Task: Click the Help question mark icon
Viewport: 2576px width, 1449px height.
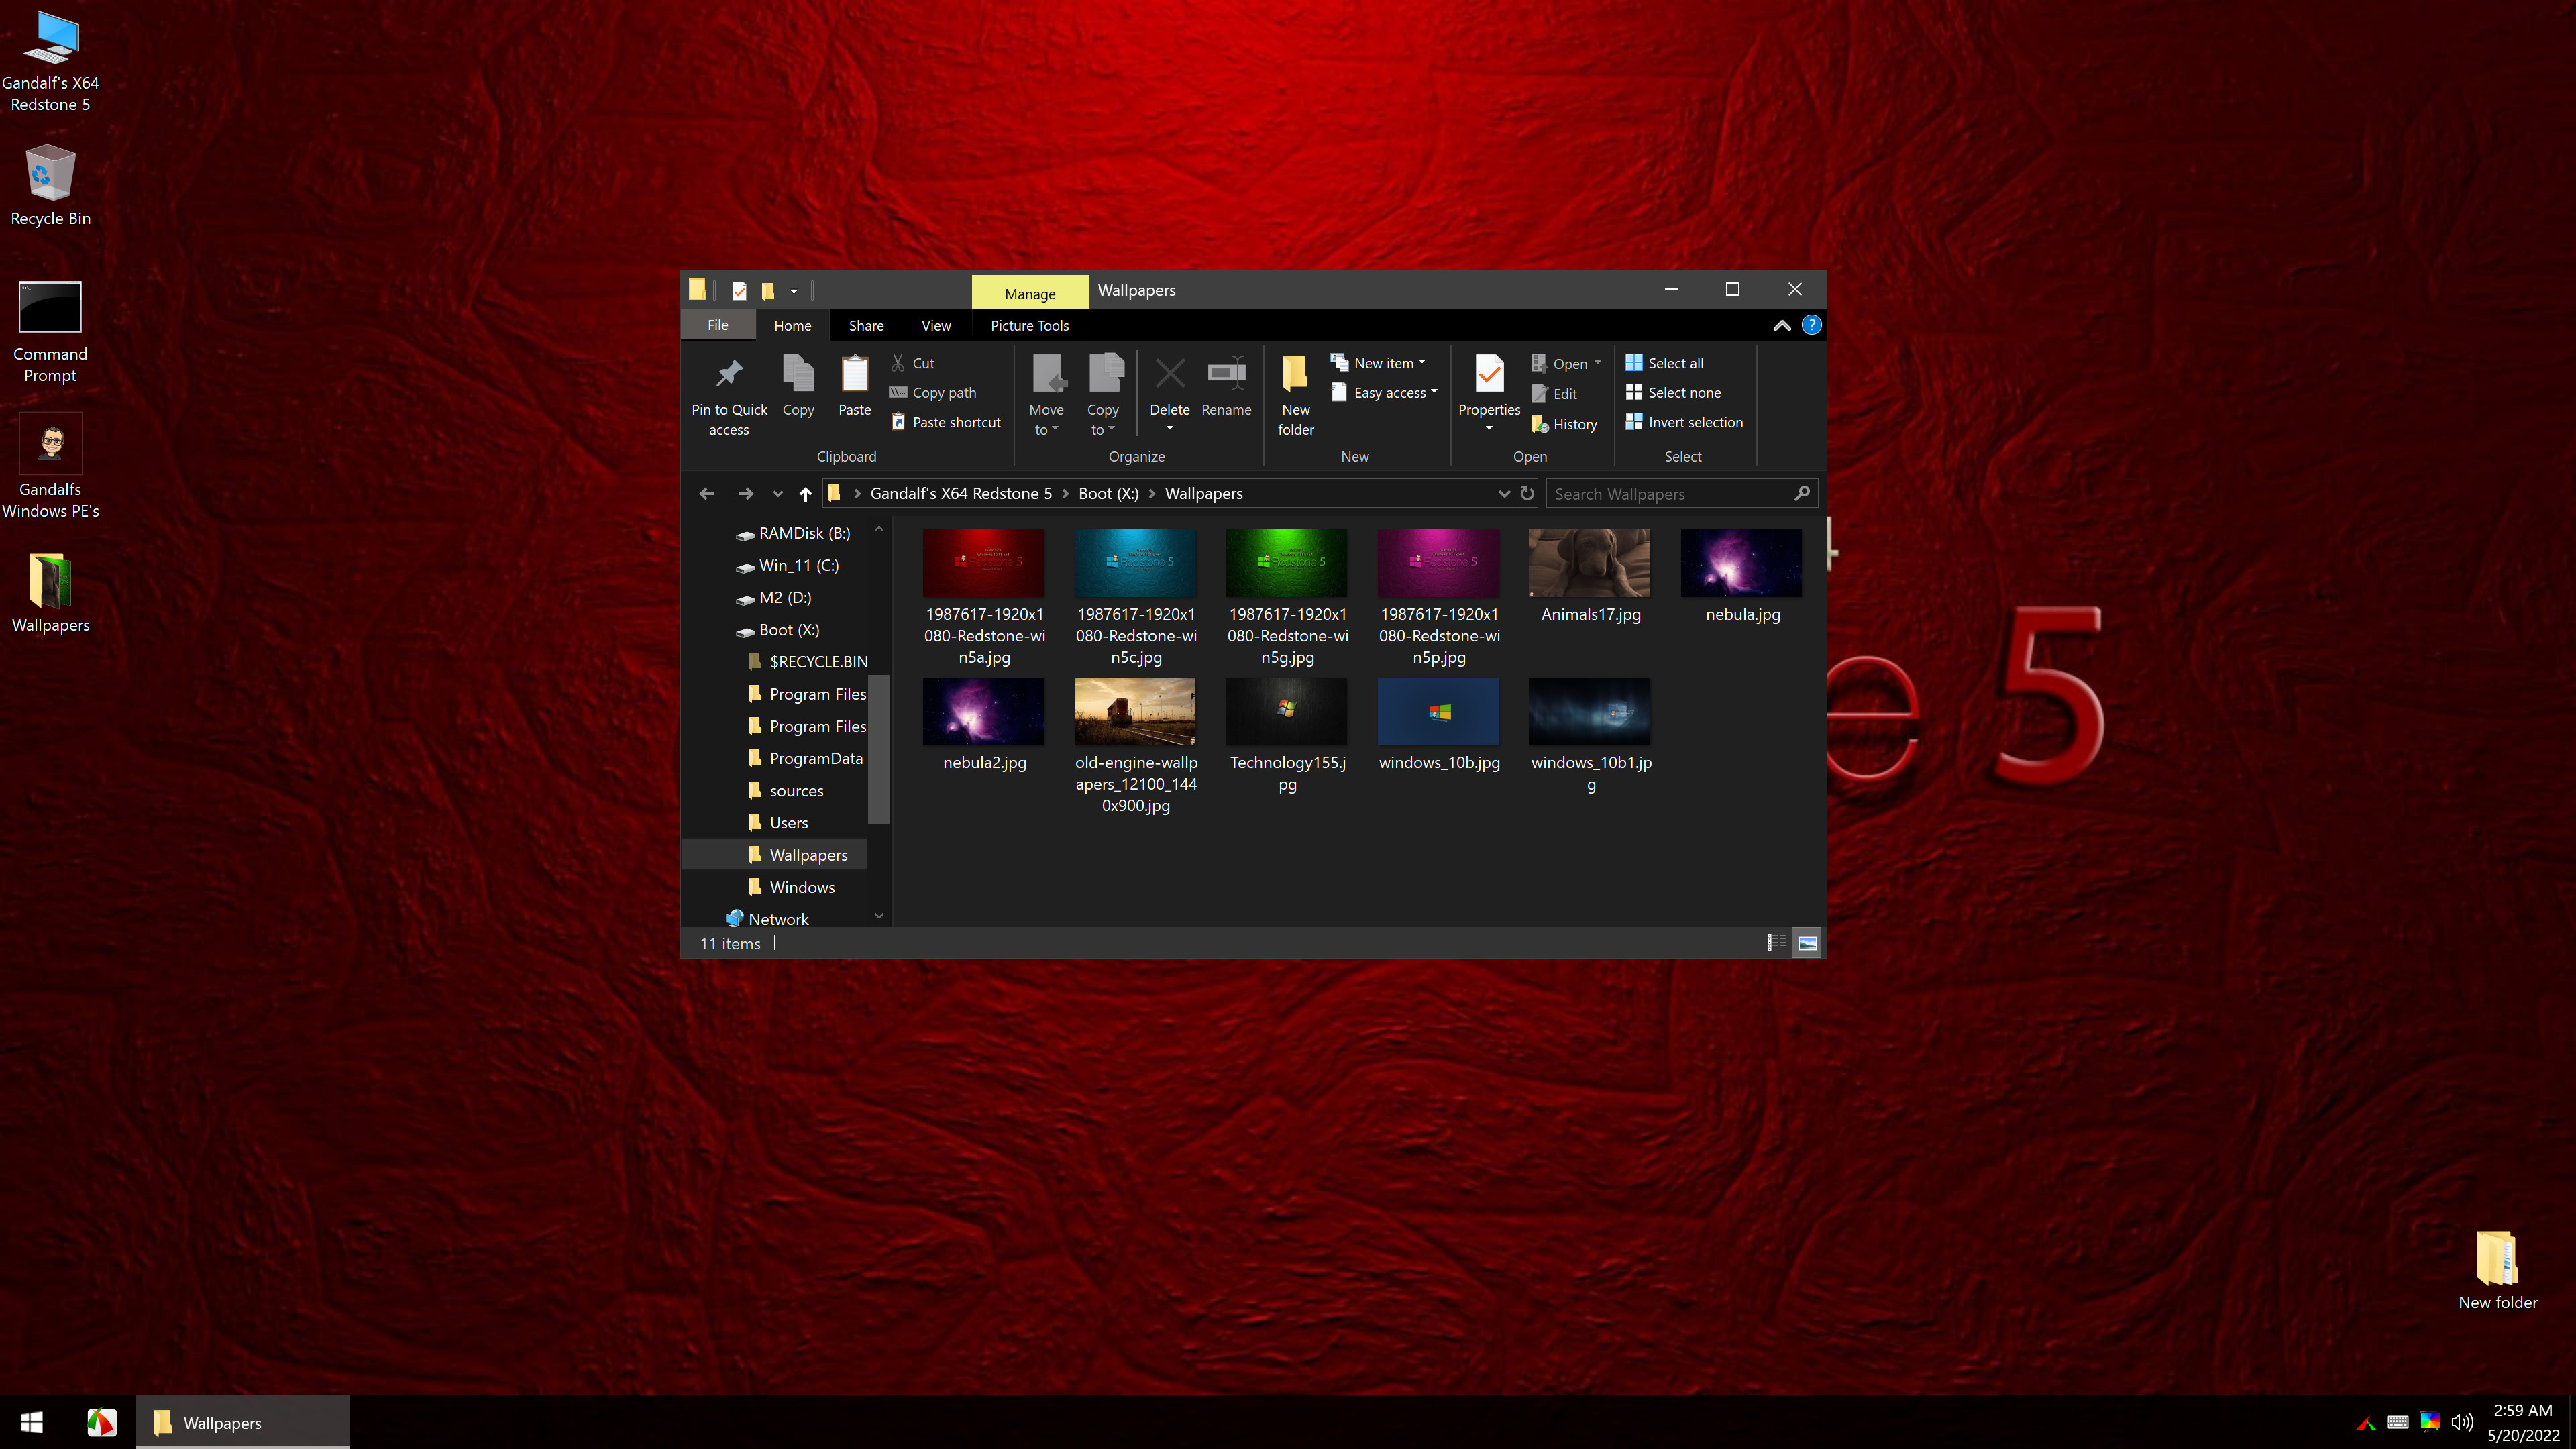Action: 1811,325
